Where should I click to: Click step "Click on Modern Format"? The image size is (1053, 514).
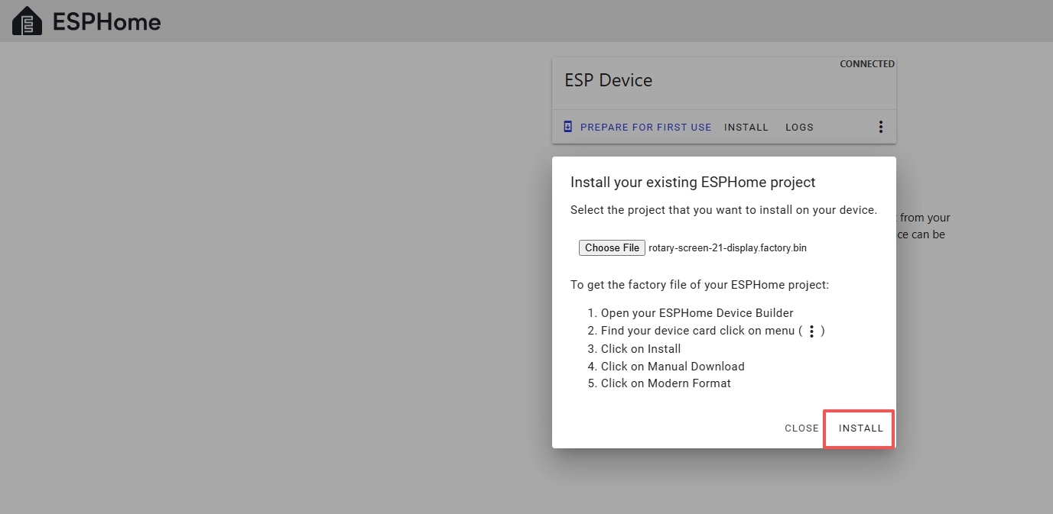pos(665,383)
